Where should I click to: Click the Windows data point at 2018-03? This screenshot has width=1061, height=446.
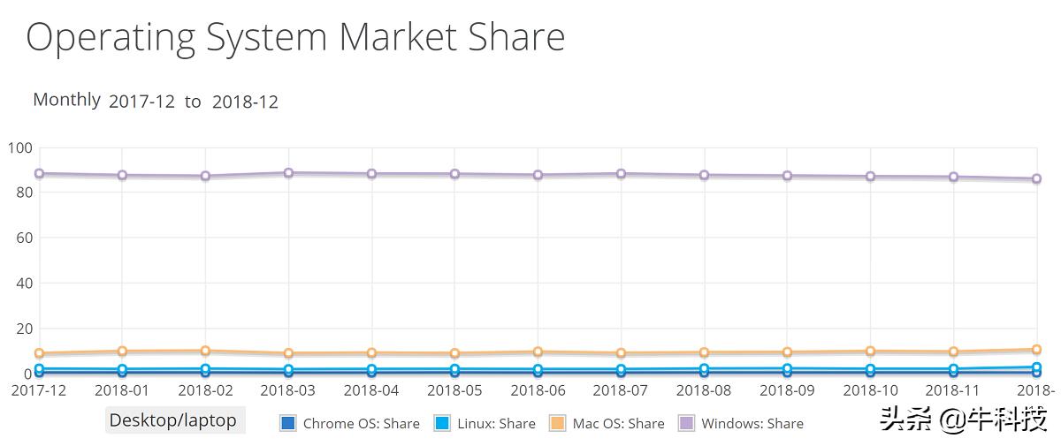click(288, 173)
